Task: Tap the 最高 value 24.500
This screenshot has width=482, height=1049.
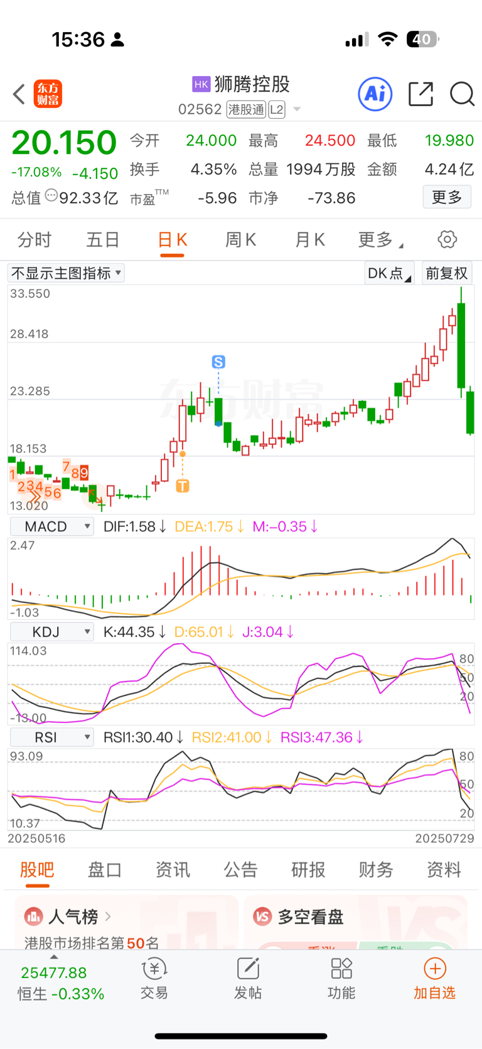Action: [330, 141]
